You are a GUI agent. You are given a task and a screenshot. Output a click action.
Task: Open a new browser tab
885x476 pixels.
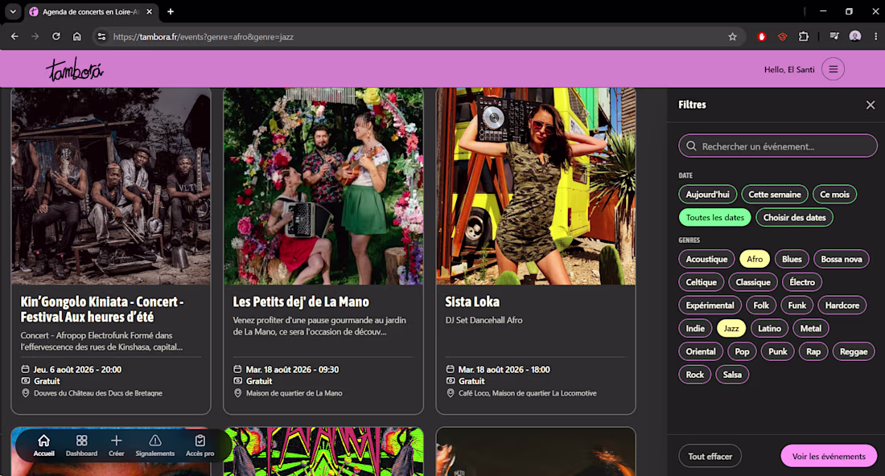(x=171, y=12)
